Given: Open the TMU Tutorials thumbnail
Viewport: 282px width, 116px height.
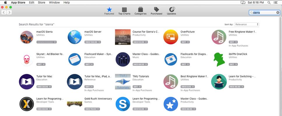Looking at the screenshot, I should 123,82.
